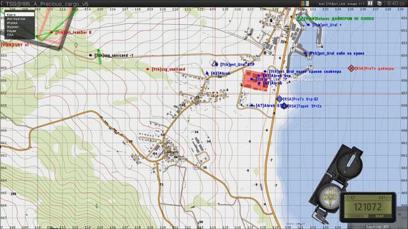Click the back chevron beside mission title

[1, 4]
